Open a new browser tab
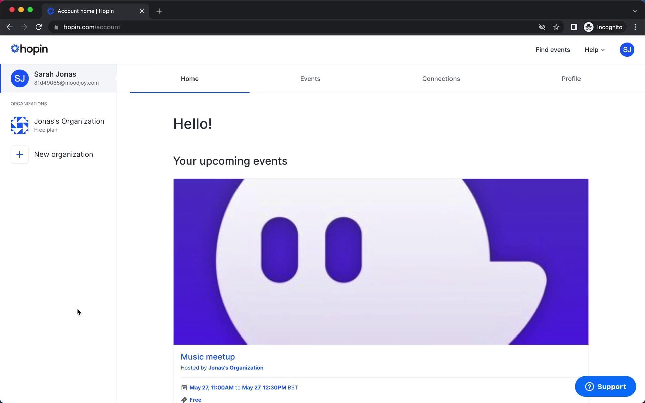Image resolution: width=645 pixels, height=403 pixels. (159, 11)
